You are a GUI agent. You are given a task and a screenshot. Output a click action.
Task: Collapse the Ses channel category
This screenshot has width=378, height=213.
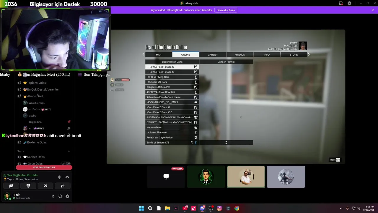(x=21, y=151)
